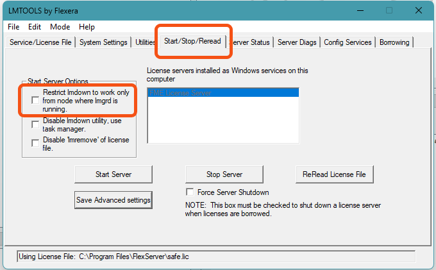Click ReRead License File button
Viewport: 436px width, 270px height.
click(334, 174)
